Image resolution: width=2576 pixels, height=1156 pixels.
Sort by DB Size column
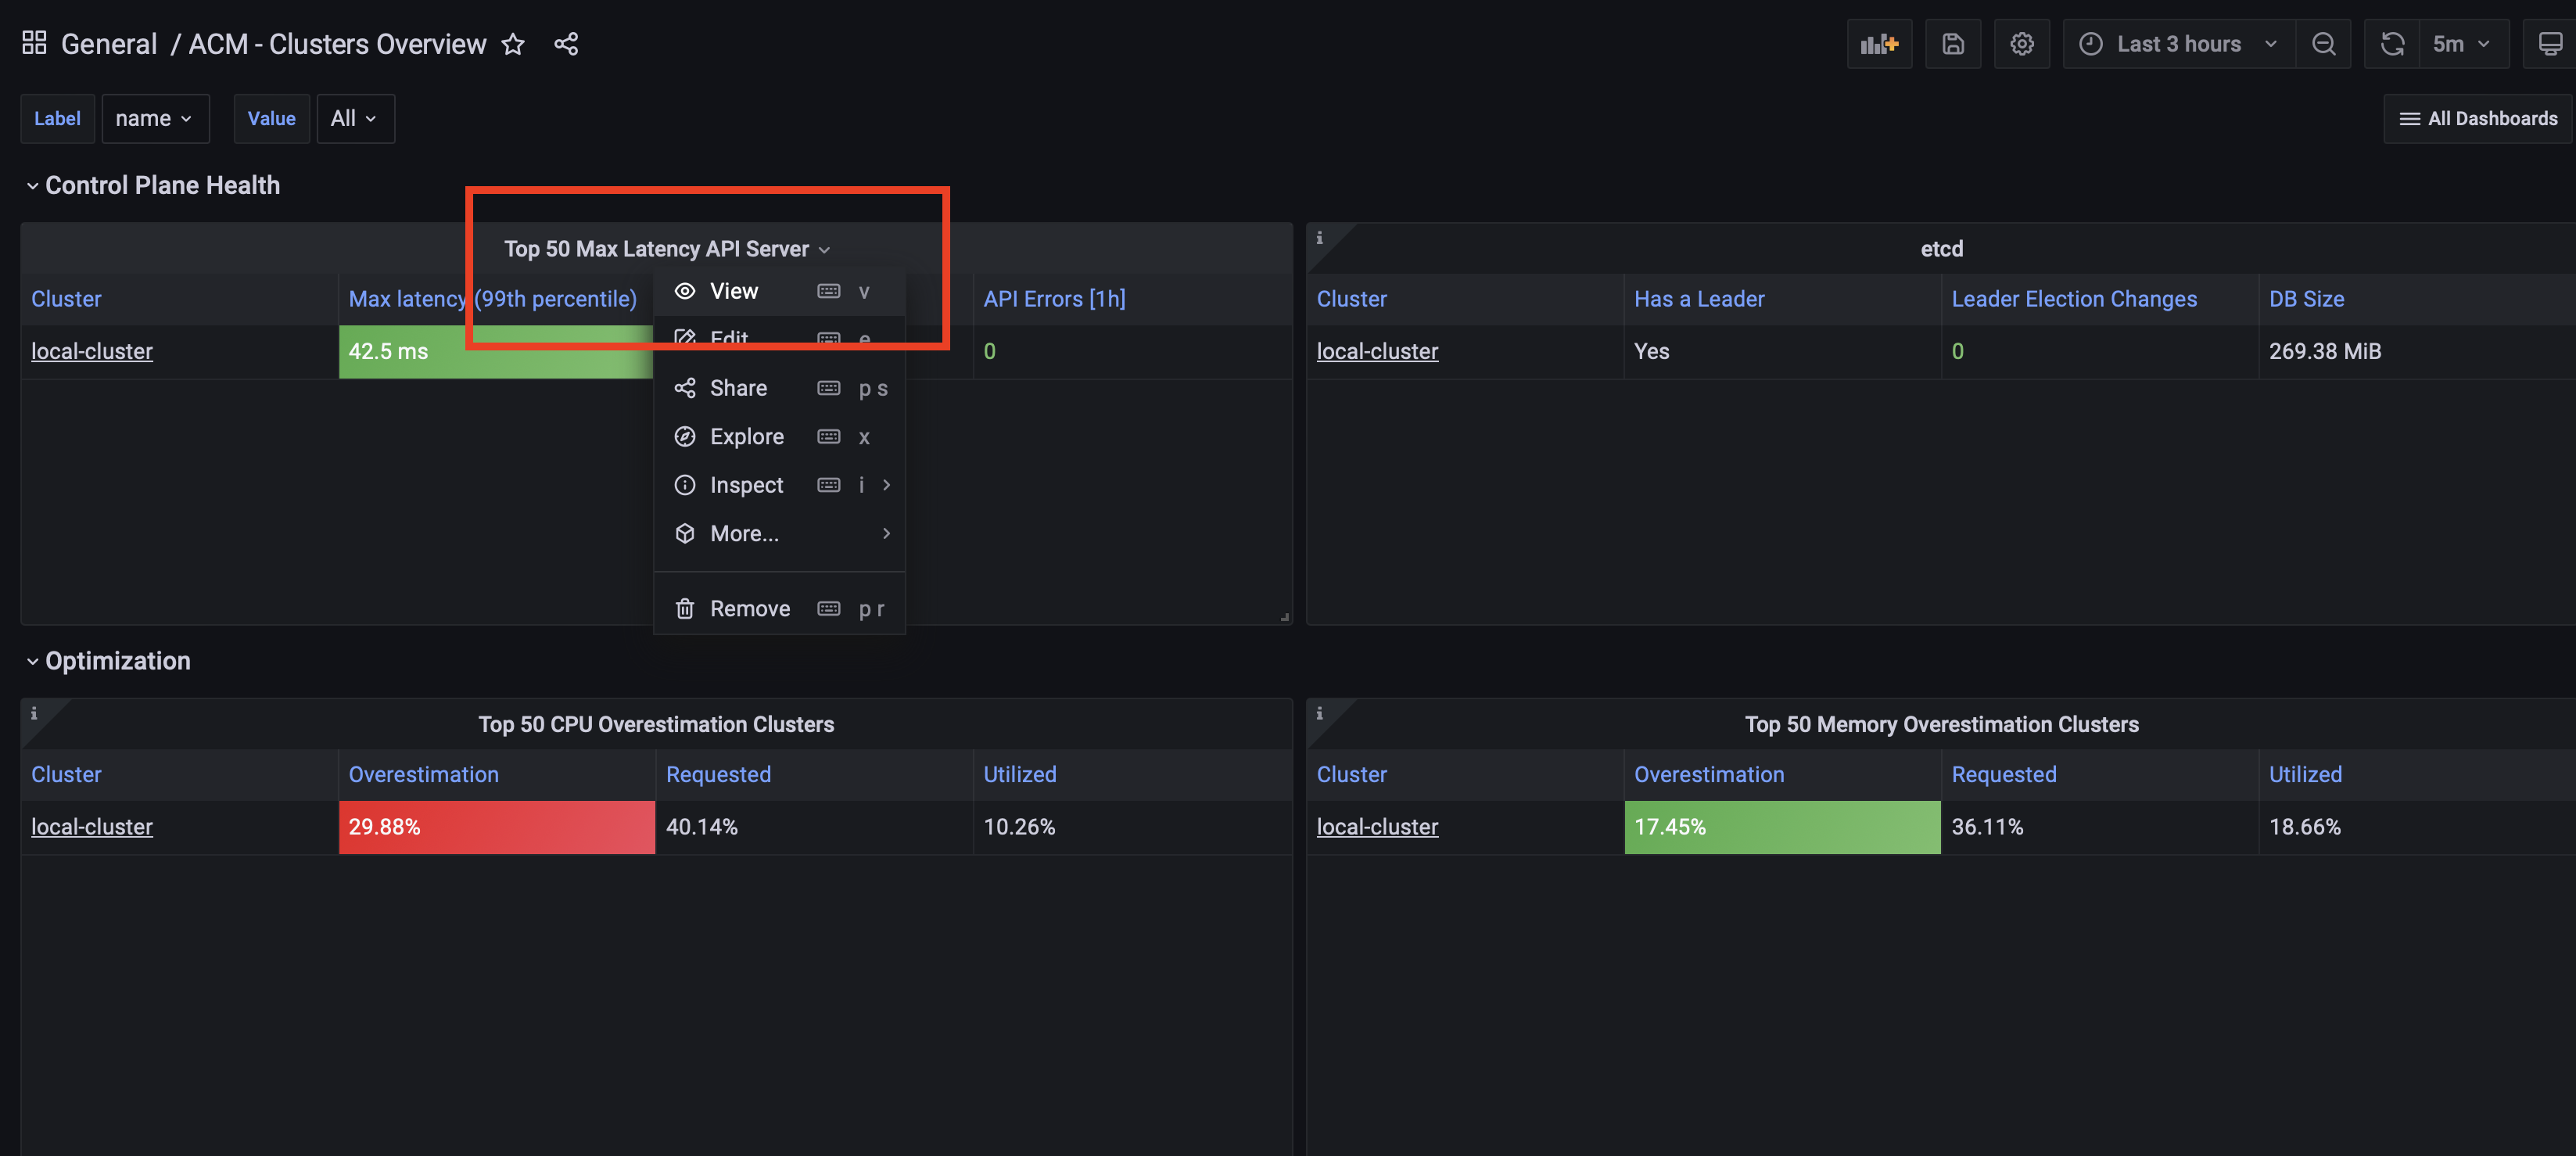coord(2306,299)
